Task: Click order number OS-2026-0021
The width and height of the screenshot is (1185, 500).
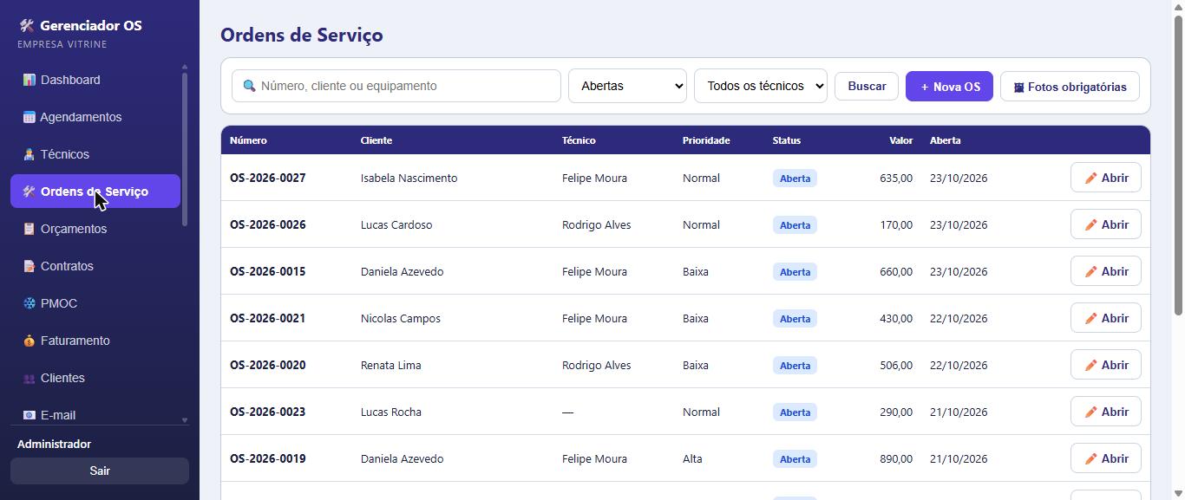Action: point(267,318)
